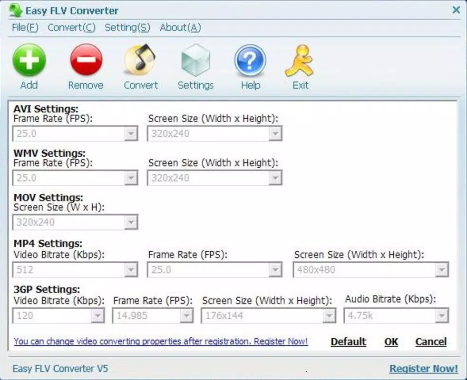Click the MOV Settings heading
Screen dimensions: 467x380
pyautogui.click(x=48, y=197)
